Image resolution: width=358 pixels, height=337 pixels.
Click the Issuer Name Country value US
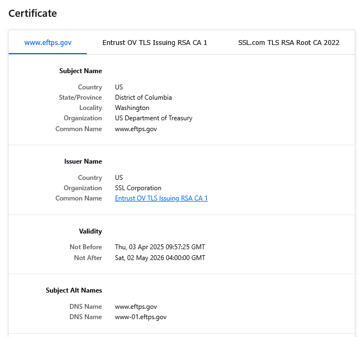click(119, 178)
